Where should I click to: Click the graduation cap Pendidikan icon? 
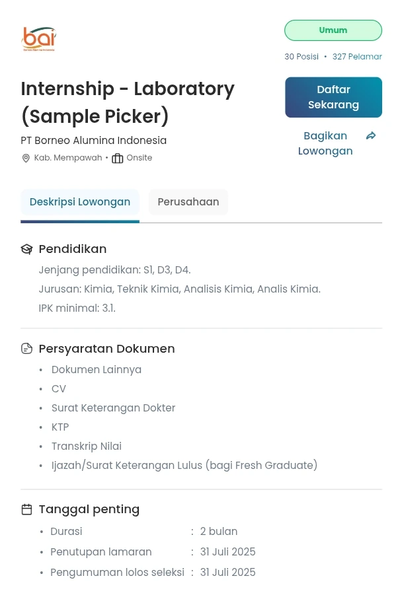(26, 249)
